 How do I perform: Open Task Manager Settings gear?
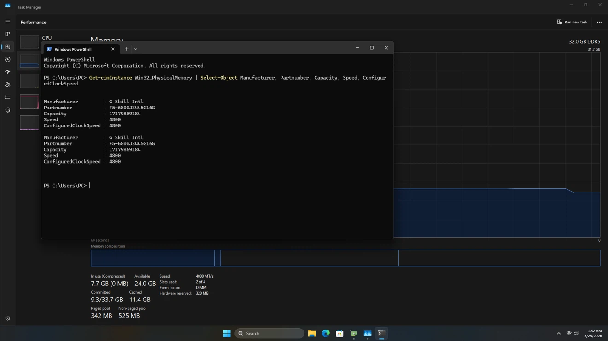(x=7, y=318)
